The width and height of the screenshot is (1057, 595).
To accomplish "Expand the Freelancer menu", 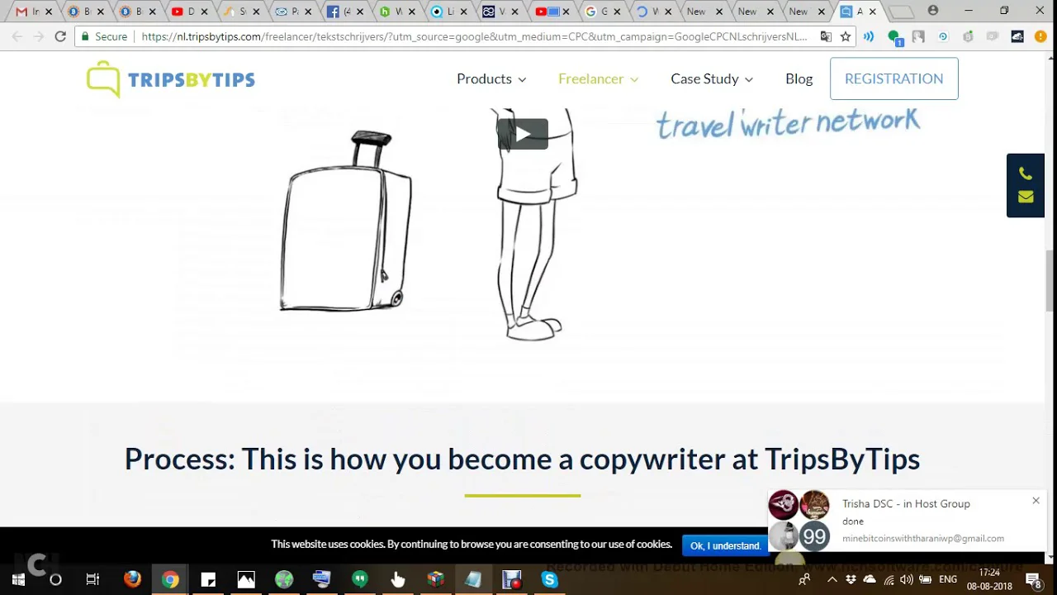I will 599,79.
